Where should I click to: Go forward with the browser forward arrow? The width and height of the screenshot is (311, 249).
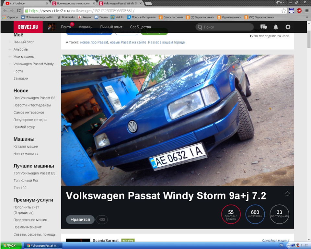click(x=12, y=11)
